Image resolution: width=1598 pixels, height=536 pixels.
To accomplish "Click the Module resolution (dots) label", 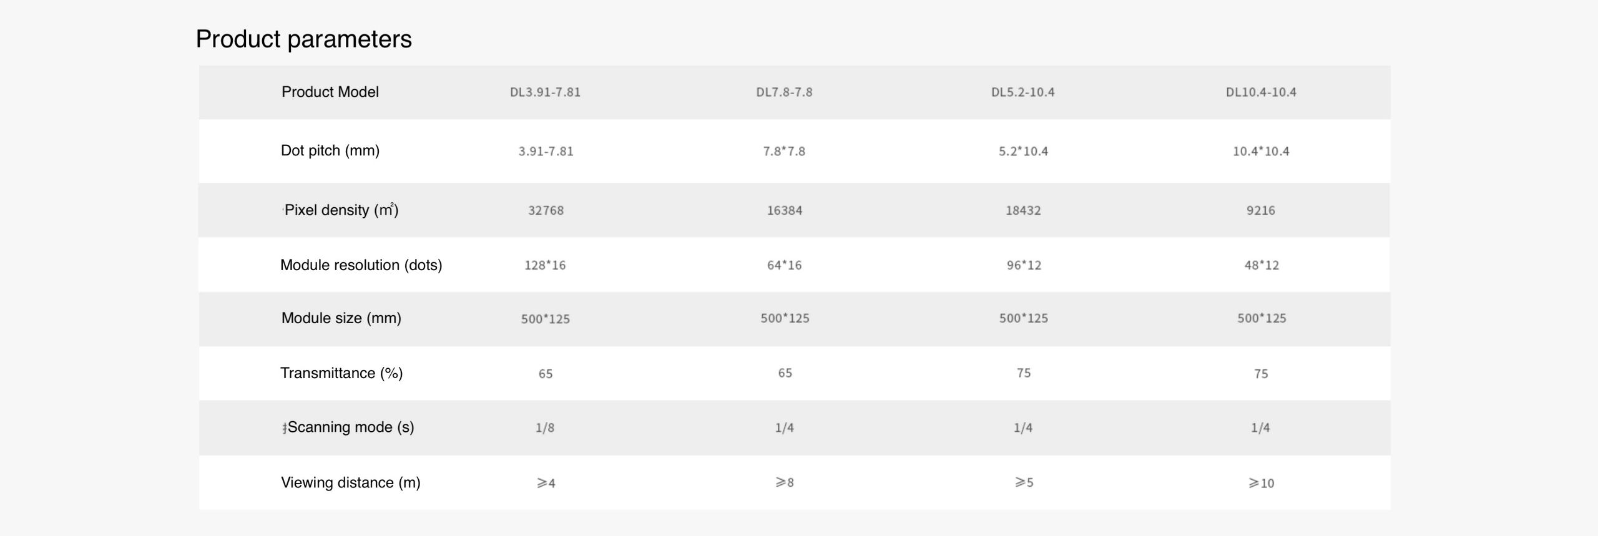I will pyautogui.click(x=361, y=265).
